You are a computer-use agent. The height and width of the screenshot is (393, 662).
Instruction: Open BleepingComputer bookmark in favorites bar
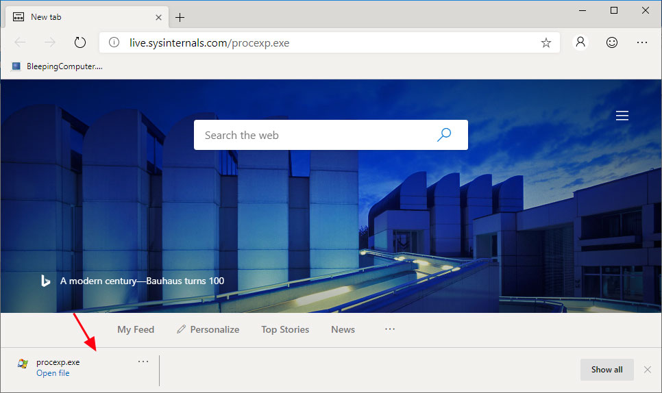pyautogui.click(x=58, y=66)
